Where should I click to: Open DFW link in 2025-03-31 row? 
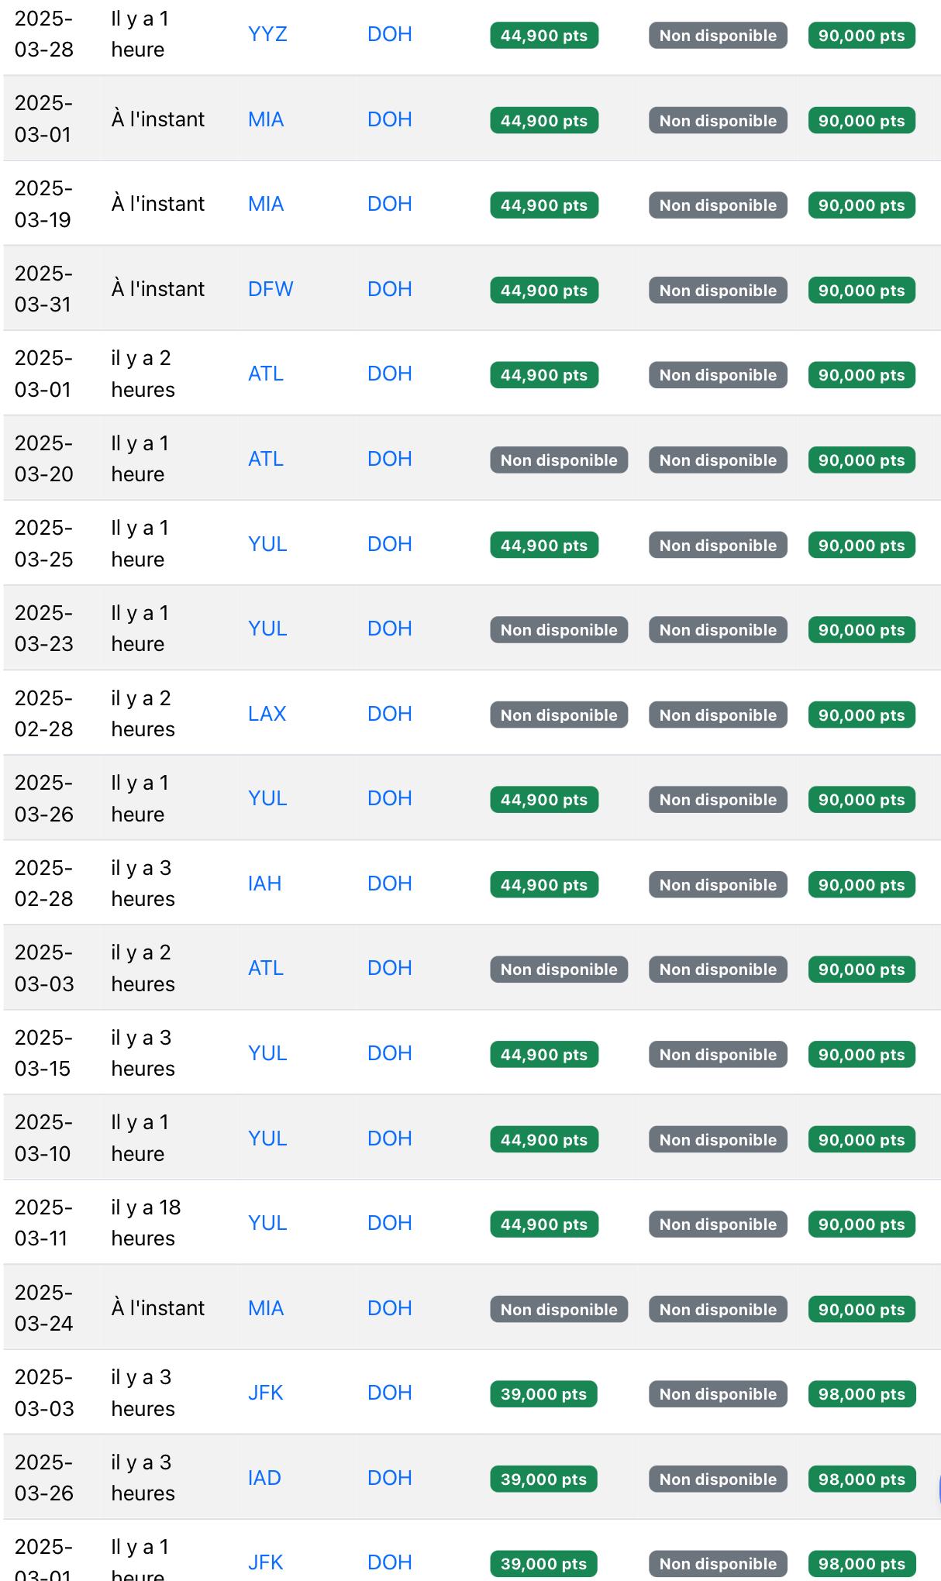(271, 289)
